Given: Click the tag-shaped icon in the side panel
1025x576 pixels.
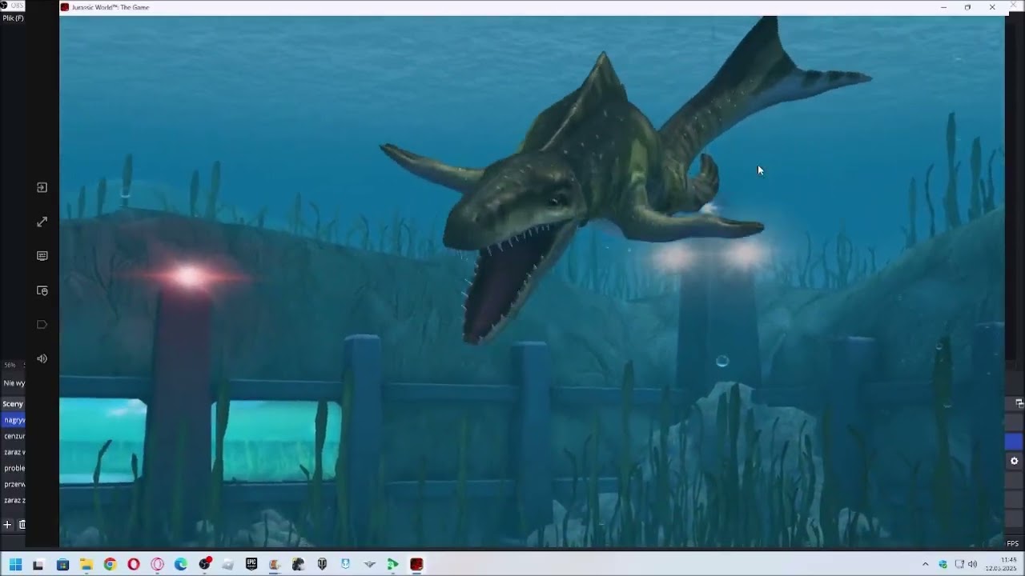Looking at the screenshot, I should pos(42,324).
